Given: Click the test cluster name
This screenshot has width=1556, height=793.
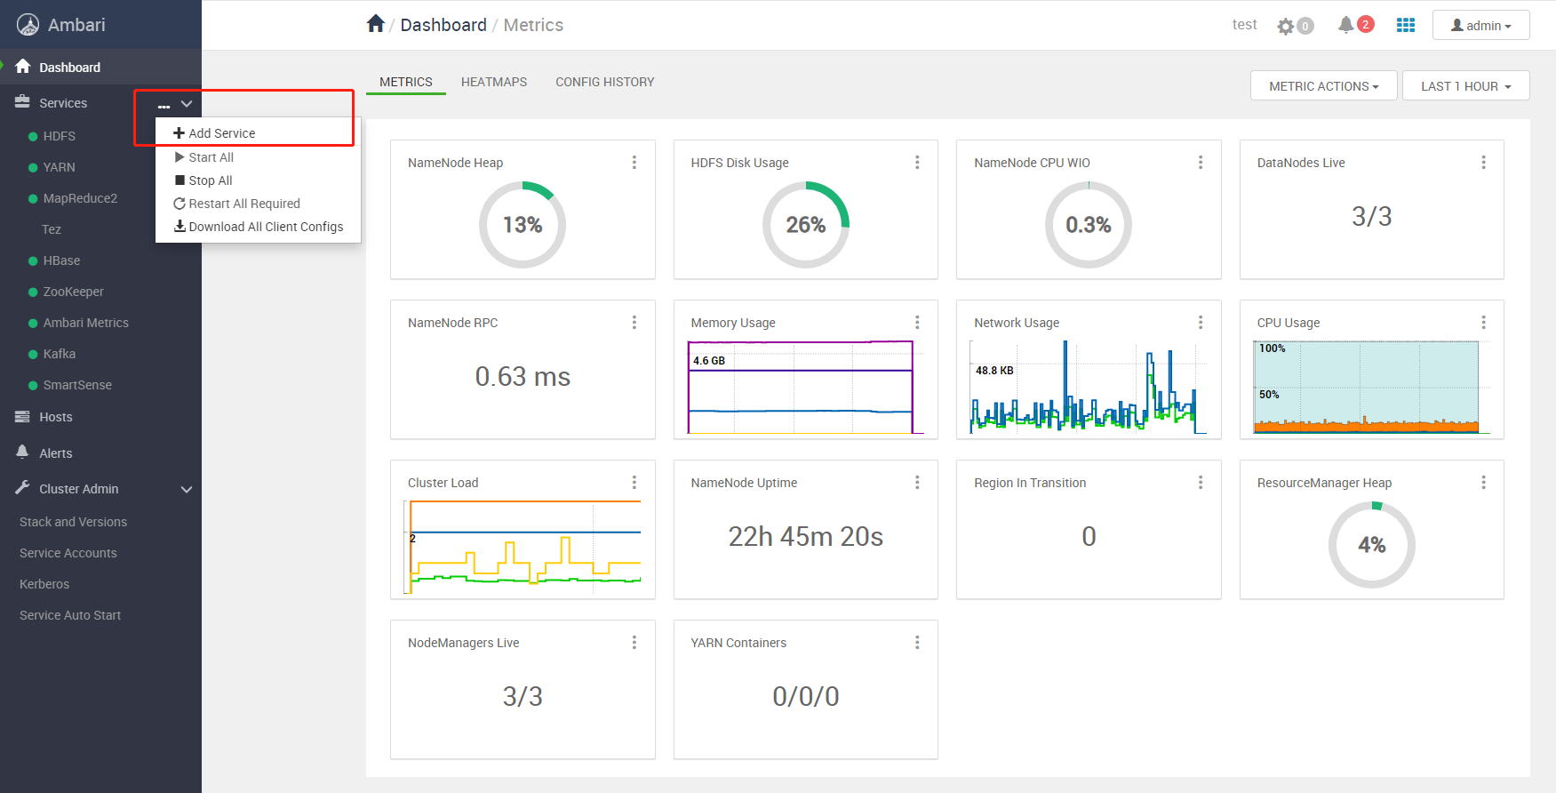Looking at the screenshot, I should click(x=1244, y=25).
